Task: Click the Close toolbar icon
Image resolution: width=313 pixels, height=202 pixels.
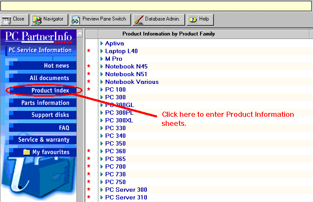Action: pyautogui.click(x=7, y=19)
